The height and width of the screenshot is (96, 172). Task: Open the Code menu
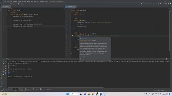point(20,1)
